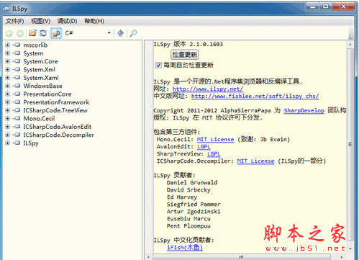359x260 pixels.
Task: Open the ICSharpCode.Decompiler MIT License link
Action: [x=255, y=161]
